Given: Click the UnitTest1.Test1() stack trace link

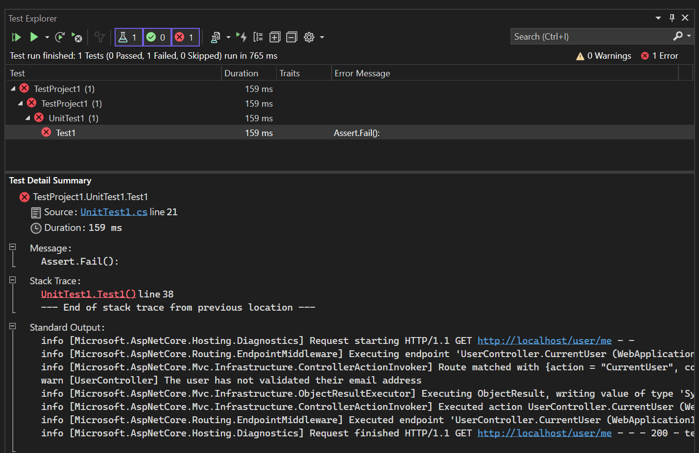Looking at the screenshot, I should pyautogui.click(x=88, y=294).
